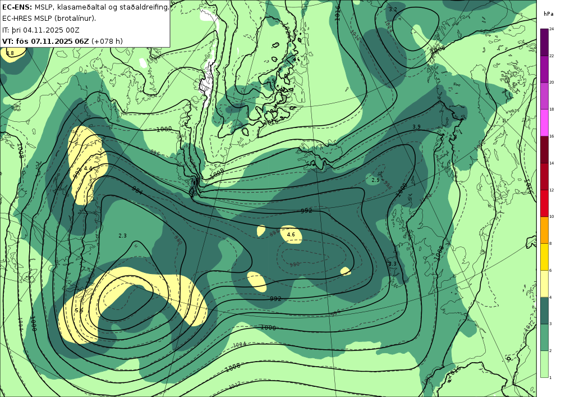
Task: Click the bright red 10–12 hPa legend swatch
Action: click(544, 203)
